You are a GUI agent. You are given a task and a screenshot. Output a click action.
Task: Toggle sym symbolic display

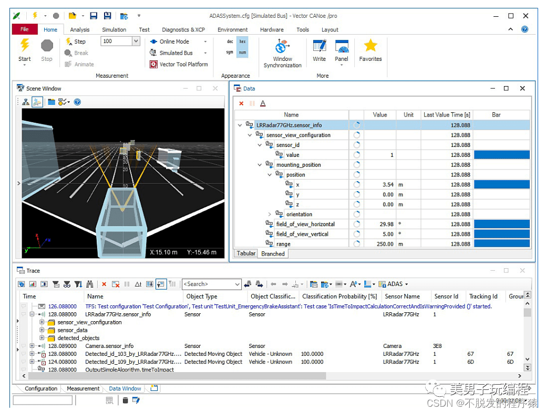(230, 52)
